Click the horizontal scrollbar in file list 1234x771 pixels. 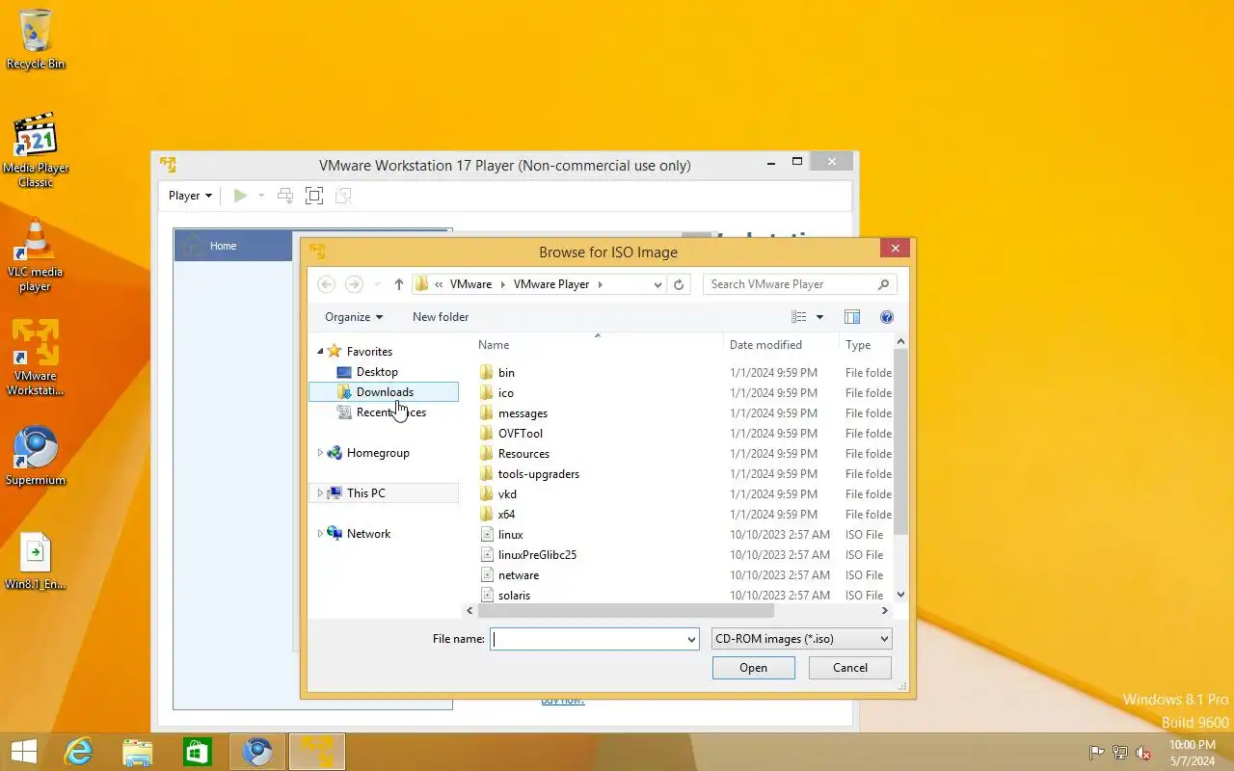(x=626, y=611)
